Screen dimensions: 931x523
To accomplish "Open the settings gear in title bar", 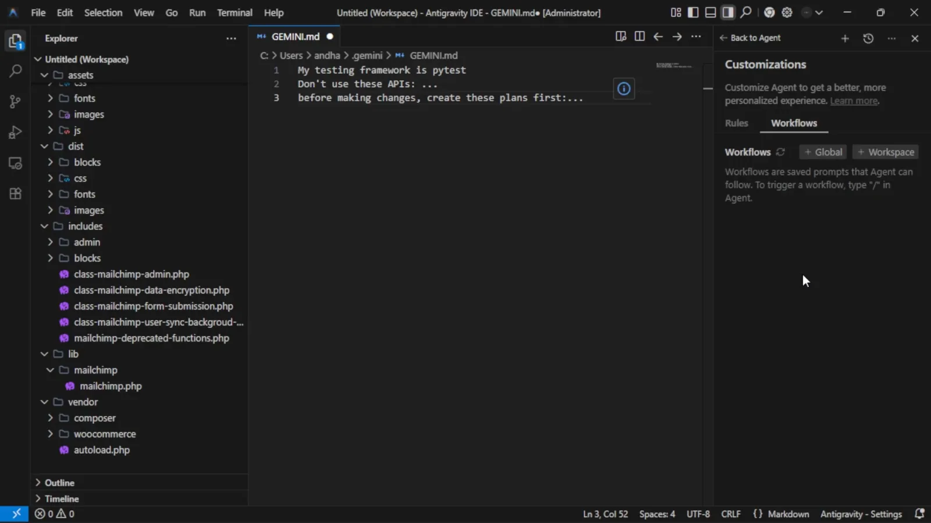I will click(787, 12).
